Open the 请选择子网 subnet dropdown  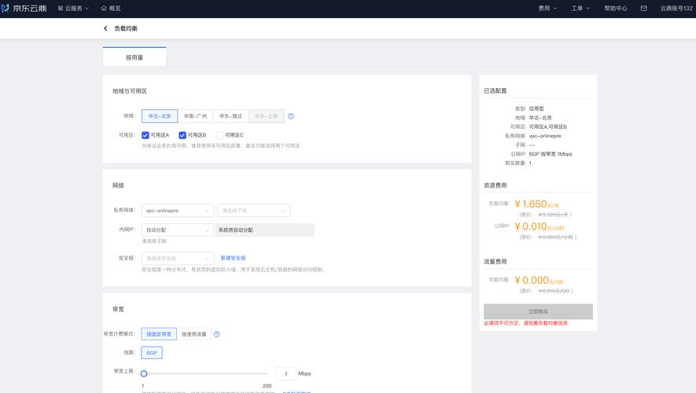253,211
